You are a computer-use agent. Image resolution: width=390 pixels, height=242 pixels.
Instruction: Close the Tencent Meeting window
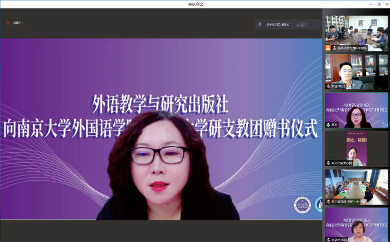tap(387, 4)
